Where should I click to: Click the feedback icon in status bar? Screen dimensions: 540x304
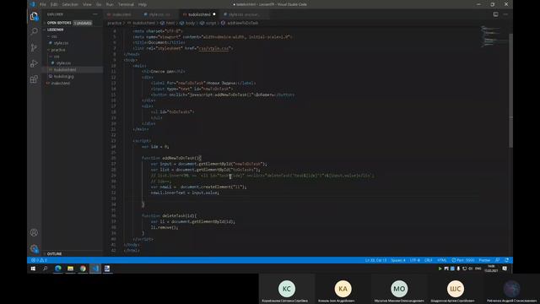click(x=497, y=260)
